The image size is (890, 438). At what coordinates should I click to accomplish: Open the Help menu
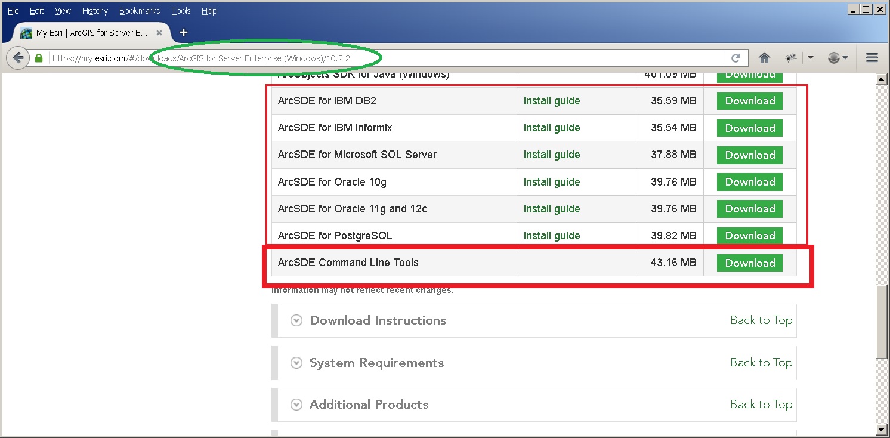pyautogui.click(x=209, y=11)
